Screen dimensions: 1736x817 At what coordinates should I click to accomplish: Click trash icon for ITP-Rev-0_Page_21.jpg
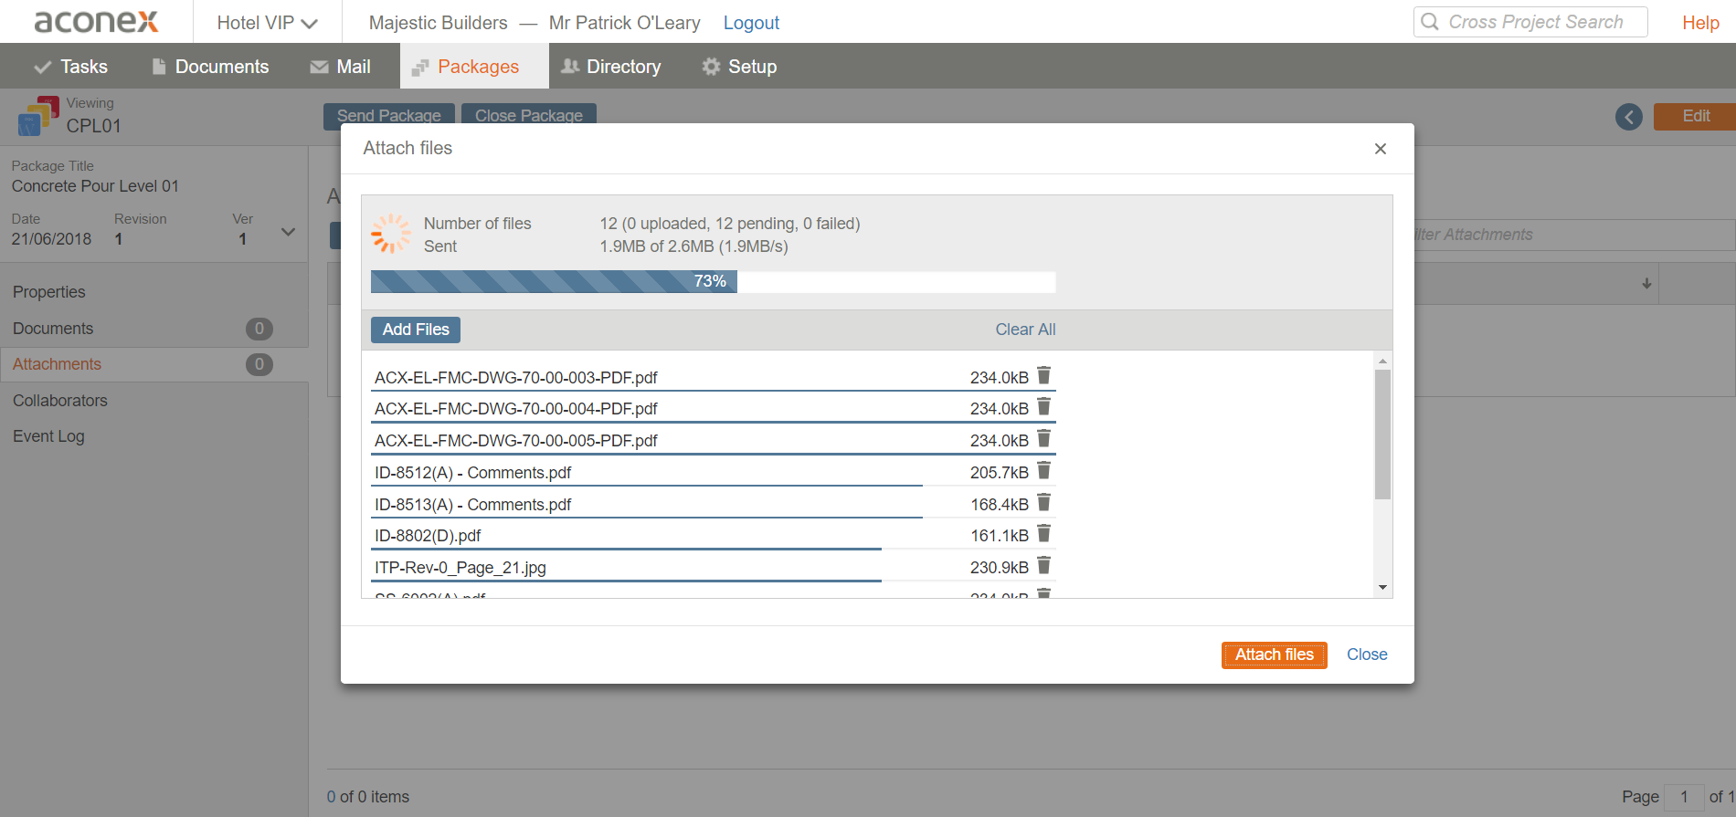click(1043, 566)
